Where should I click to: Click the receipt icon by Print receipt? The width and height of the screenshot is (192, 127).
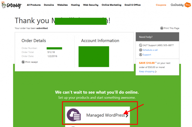pos(23,62)
